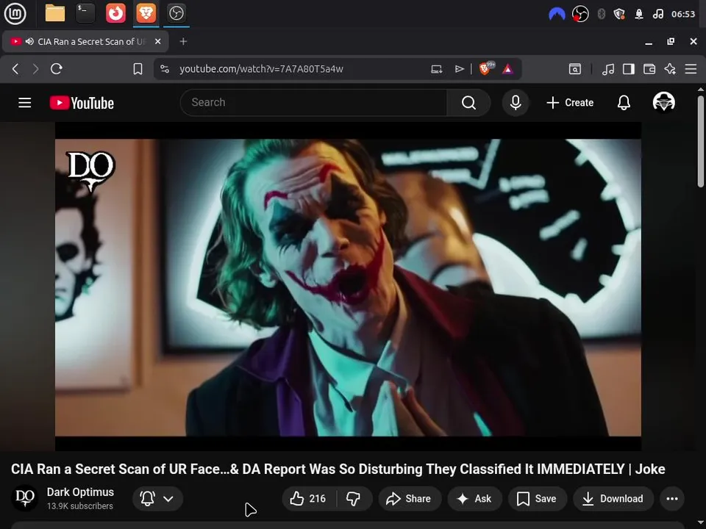Open Dark Optimus channel avatar
The width and height of the screenshot is (706, 529).
(25, 497)
